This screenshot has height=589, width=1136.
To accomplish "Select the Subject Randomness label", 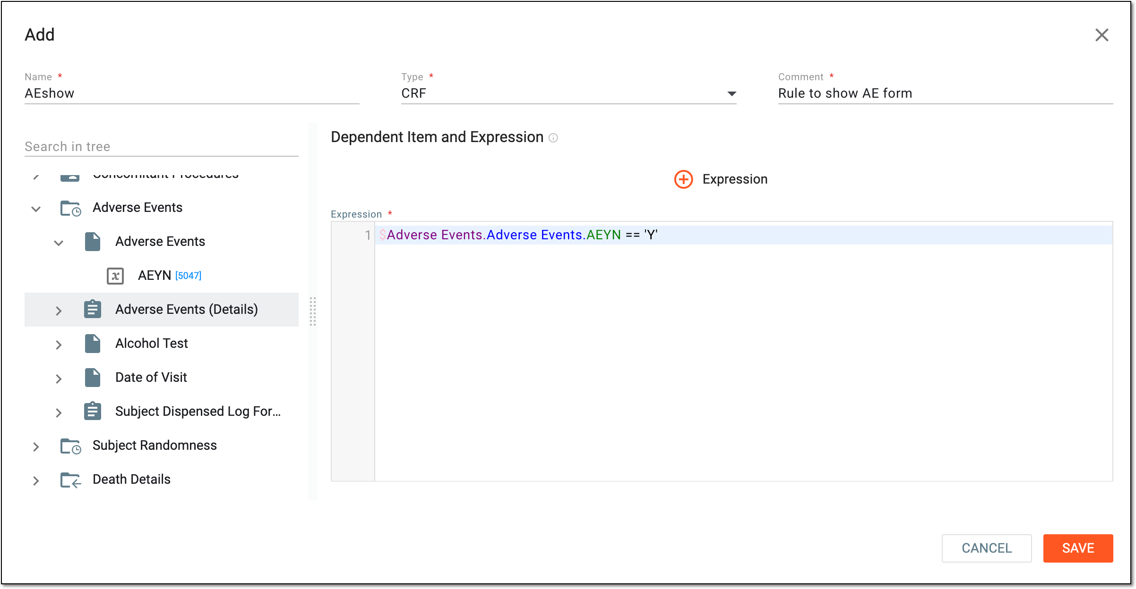I will click(155, 445).
